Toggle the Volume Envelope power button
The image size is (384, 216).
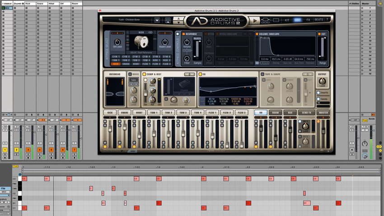(x=257, y=34)
